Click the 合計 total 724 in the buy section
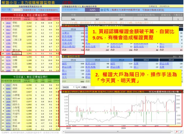The image size is (184, 134). tap(82, 50)
